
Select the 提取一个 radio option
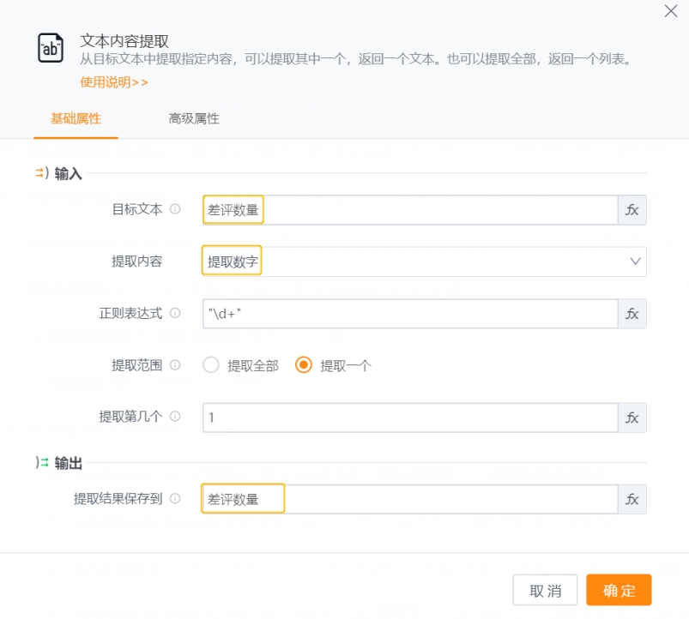[x=305, y=364]
